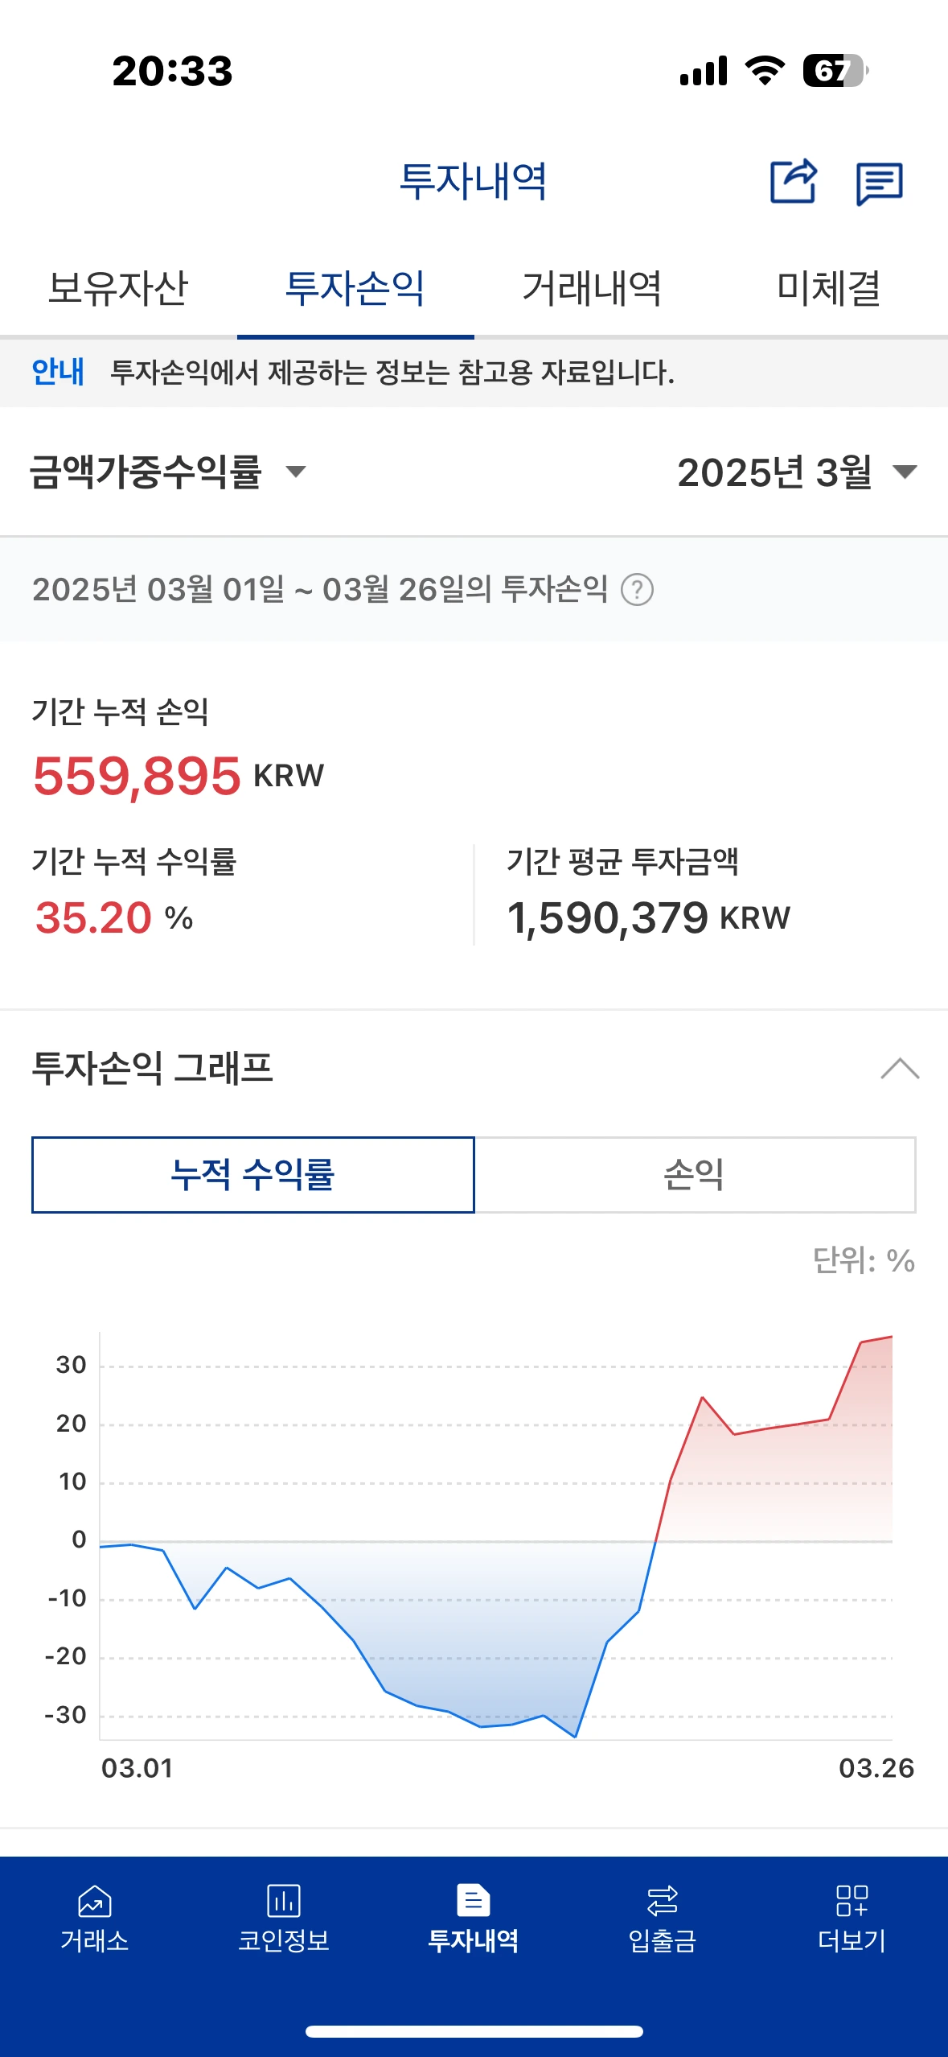Open the 미체결 tab
The width and height of the screenshot is (948, 2057).
coord(829,288)
